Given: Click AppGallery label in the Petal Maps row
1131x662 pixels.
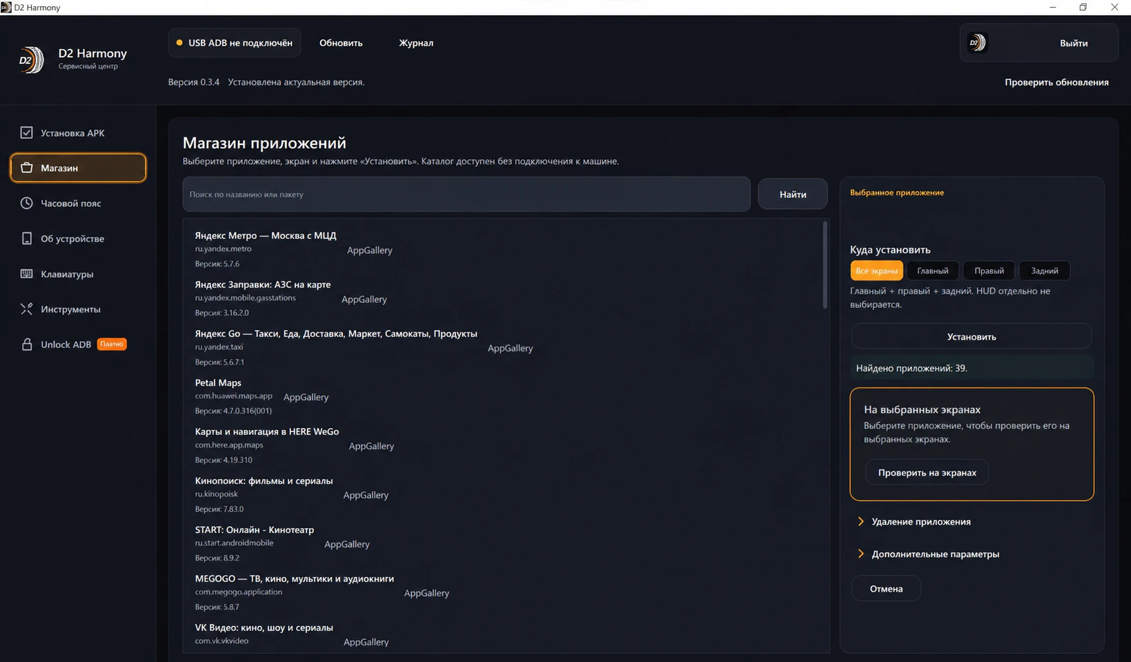Looking at the screenshot, I should [306, 397].
